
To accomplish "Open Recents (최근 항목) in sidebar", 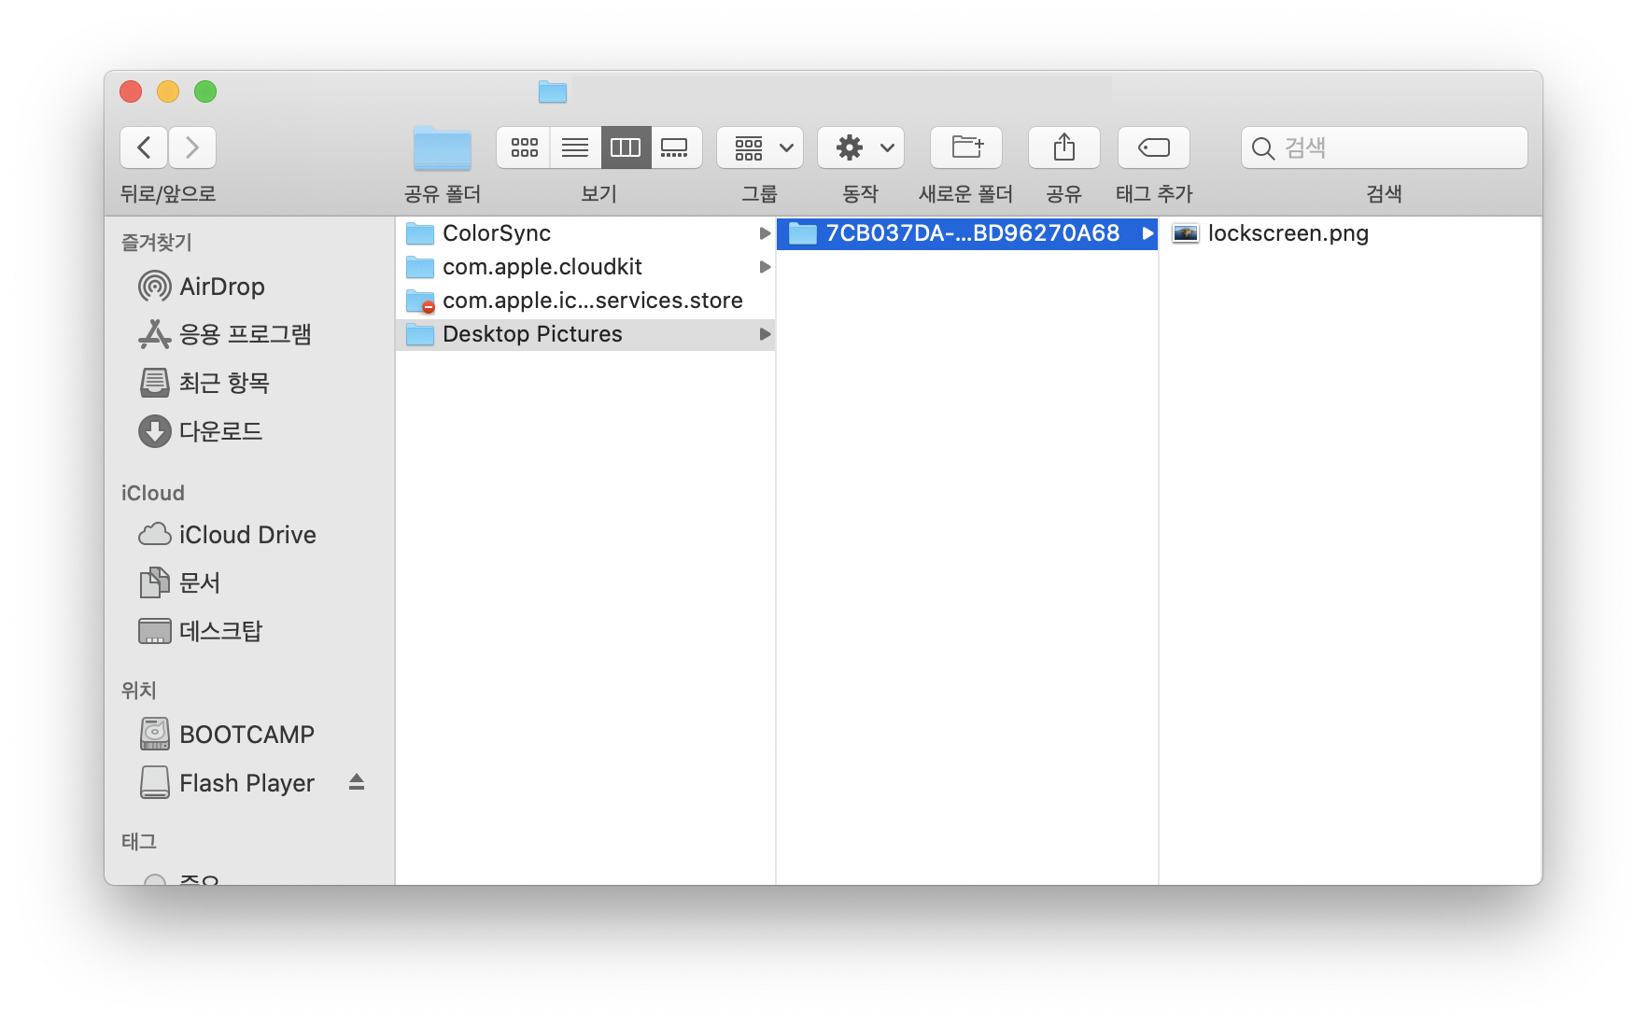I will (x=204, y=383).
